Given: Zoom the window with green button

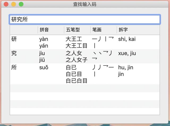Looking at the screenshot, I should pyautogui.click(x=21, y=4).
